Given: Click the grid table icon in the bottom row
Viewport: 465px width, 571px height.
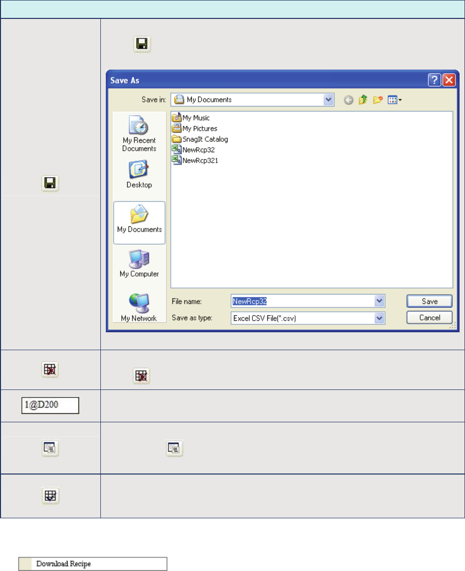Looking at the screenshot, I should (50, 496).
